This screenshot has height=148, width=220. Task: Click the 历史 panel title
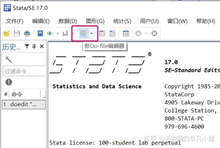[11, 47]
